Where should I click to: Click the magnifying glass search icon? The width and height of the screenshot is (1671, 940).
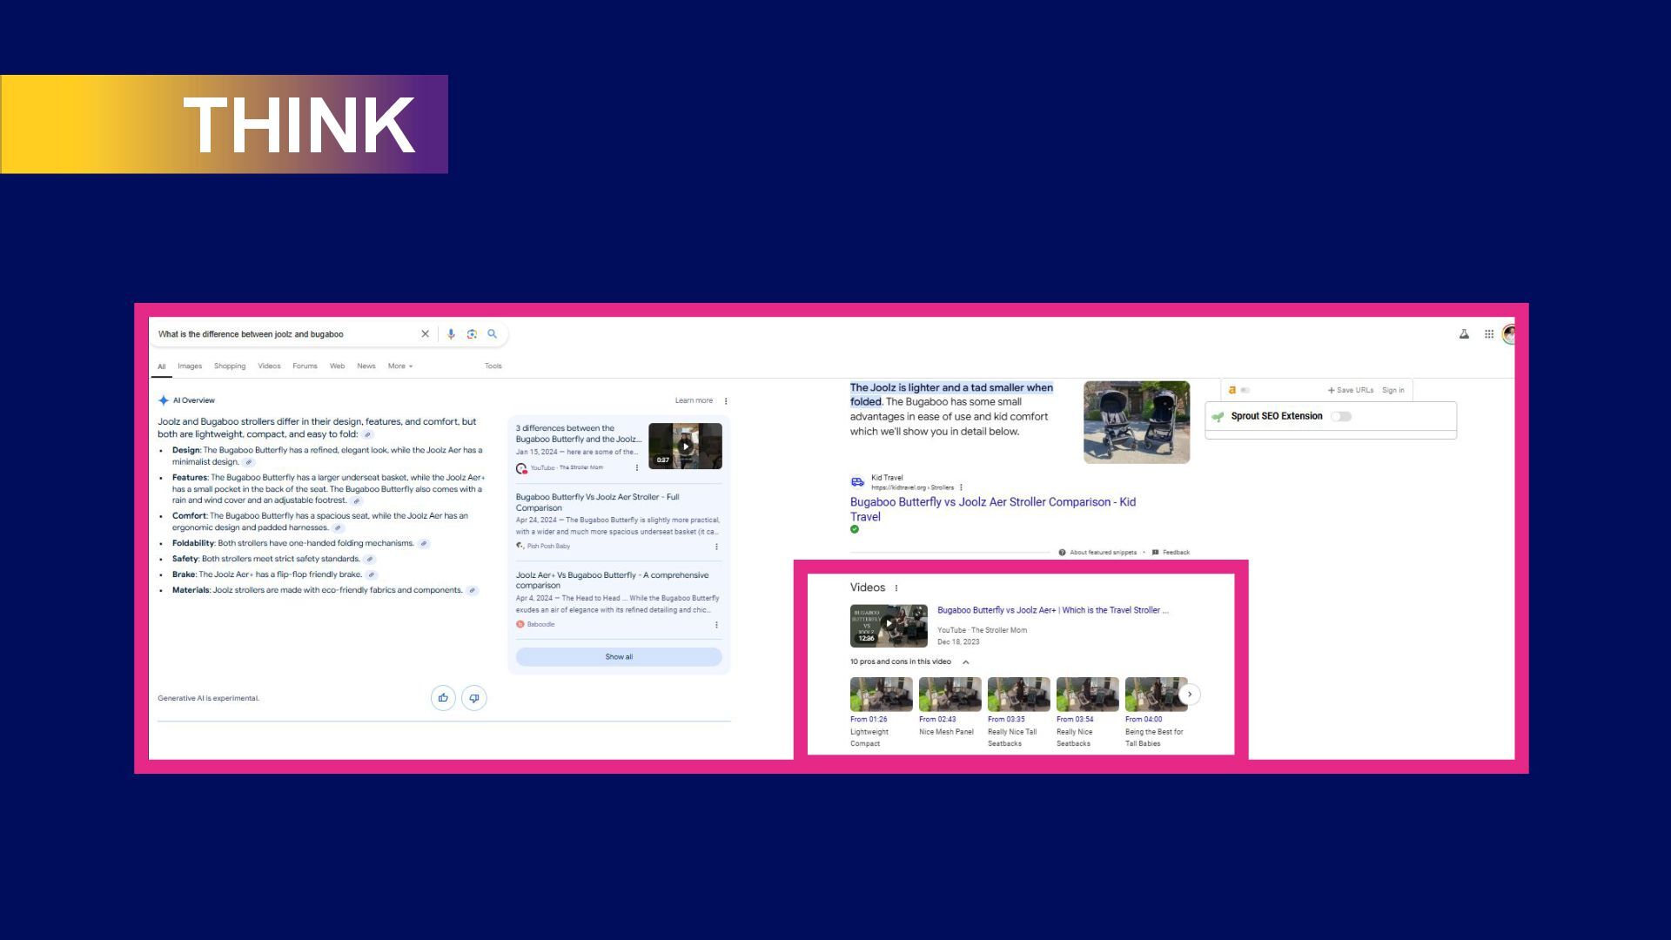pyautogui.click(x=493, y=334)
